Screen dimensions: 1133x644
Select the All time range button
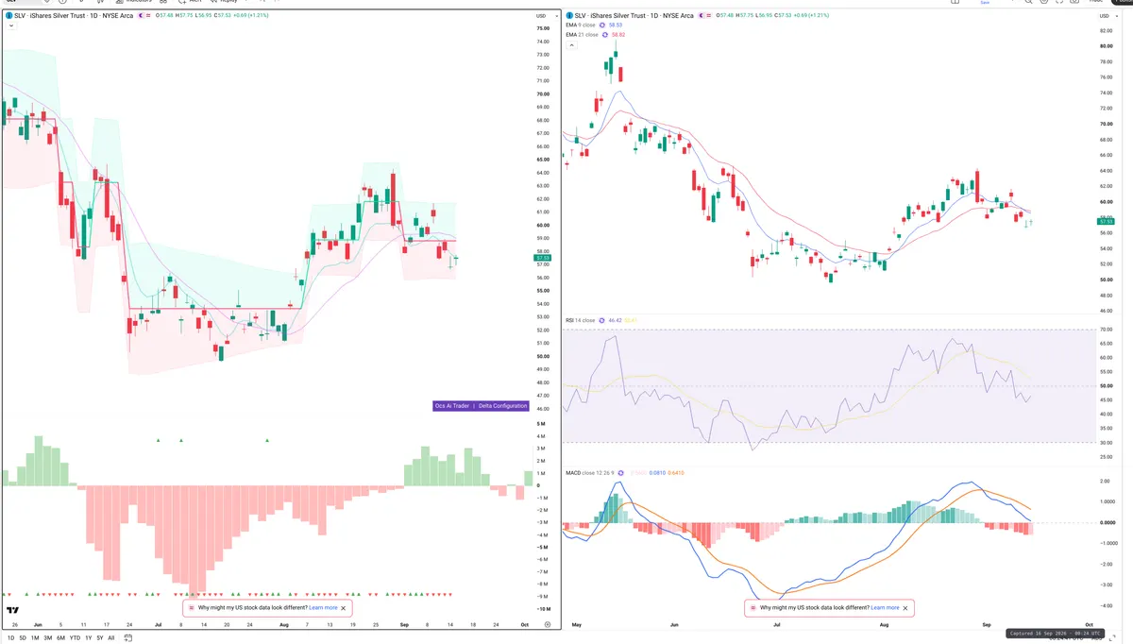coord(111,638)
